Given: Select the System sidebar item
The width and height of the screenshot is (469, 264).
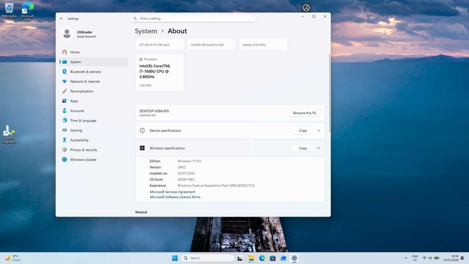Looking at the screenshot, I should pyautogui.click(x=94, y=62).
